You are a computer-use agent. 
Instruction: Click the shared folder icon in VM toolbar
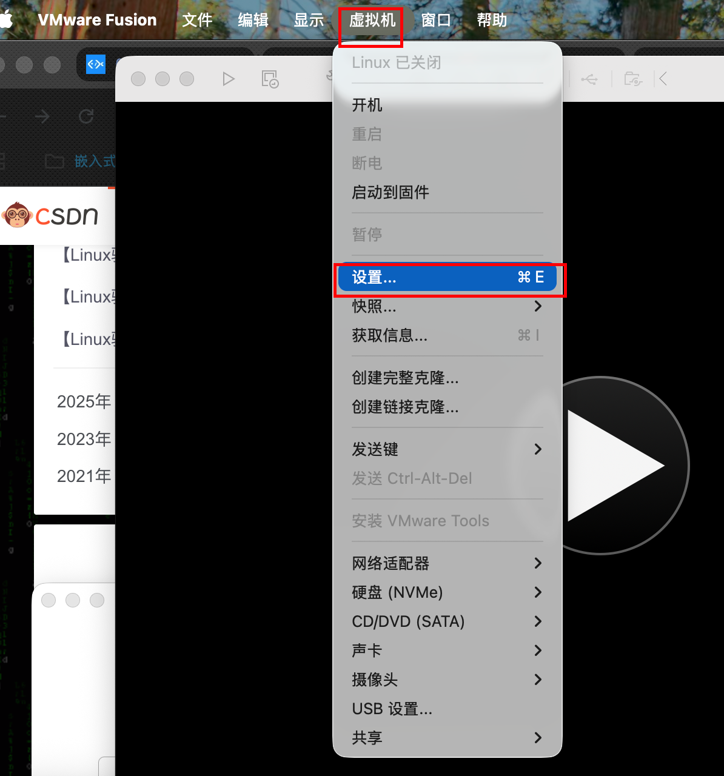(x=632, y=79)
